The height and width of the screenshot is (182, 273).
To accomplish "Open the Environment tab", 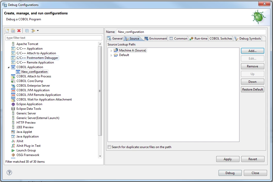I will pyautogui.click(x=156, y=39).
